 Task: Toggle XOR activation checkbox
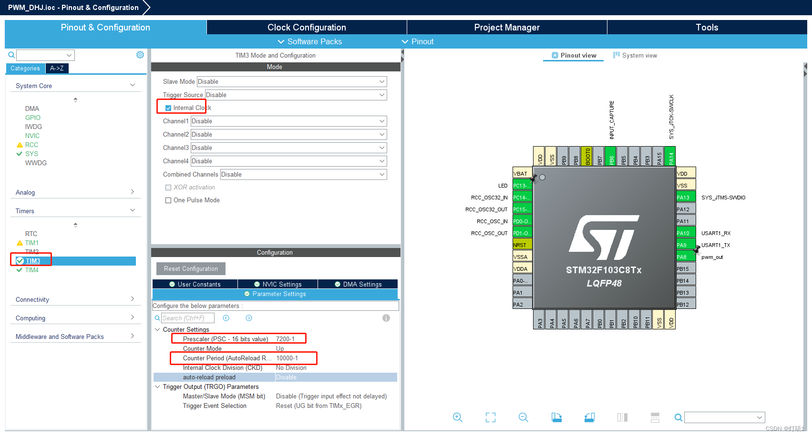point(168,188)
